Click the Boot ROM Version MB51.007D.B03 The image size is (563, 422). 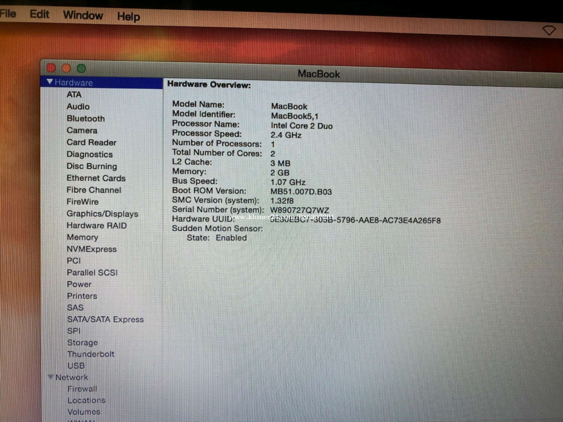click(x=301, y=192)
